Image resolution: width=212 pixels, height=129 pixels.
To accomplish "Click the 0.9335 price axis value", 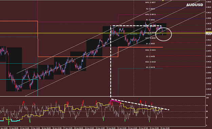I will (209, 89).
